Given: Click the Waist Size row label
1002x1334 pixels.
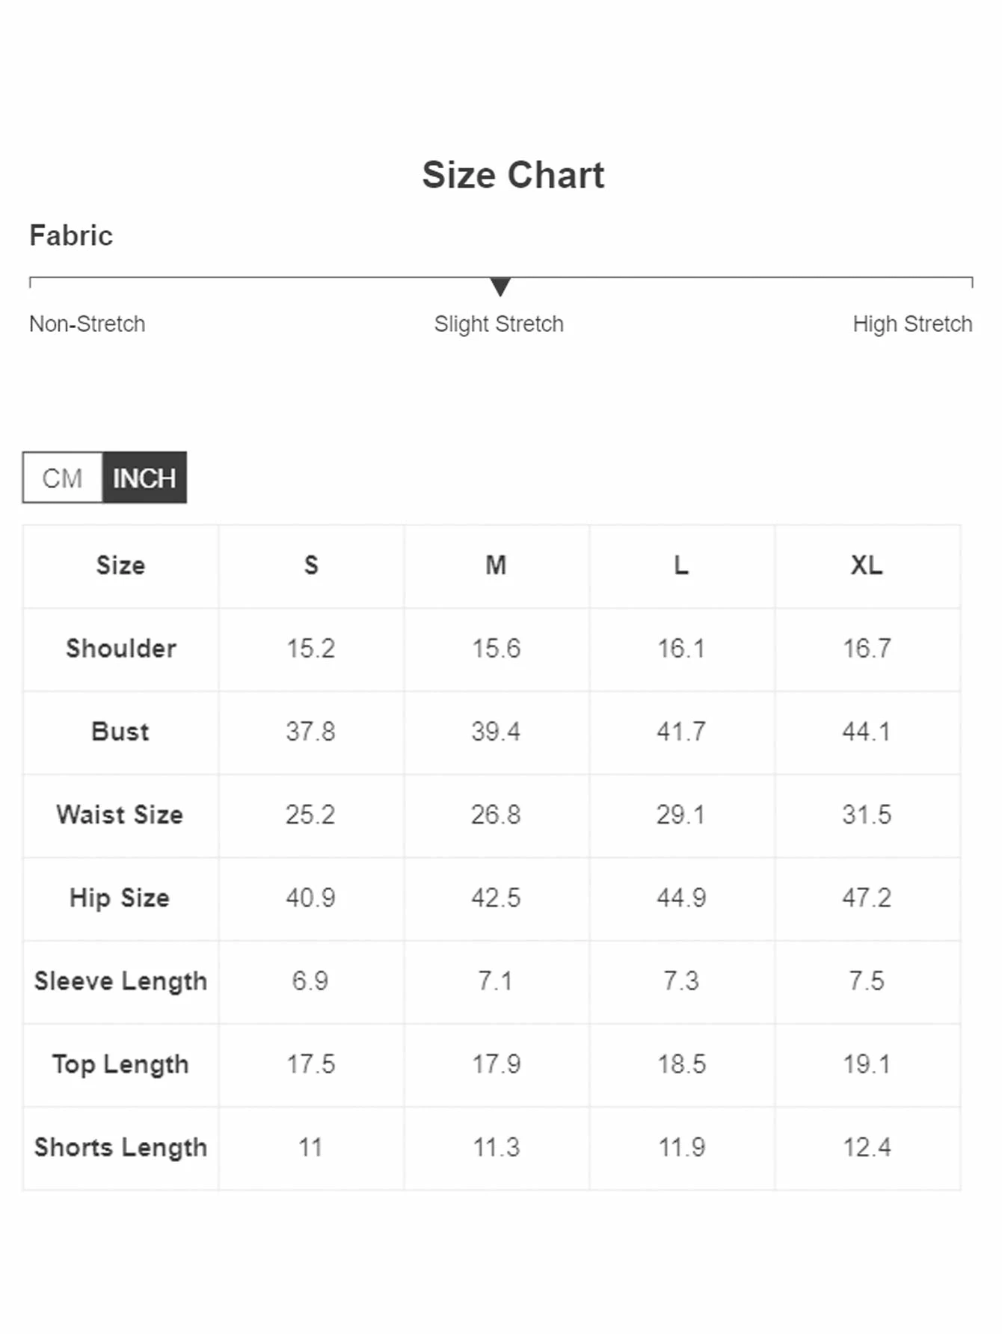Looking at the screenshot, I should click(x=120, y=814).
